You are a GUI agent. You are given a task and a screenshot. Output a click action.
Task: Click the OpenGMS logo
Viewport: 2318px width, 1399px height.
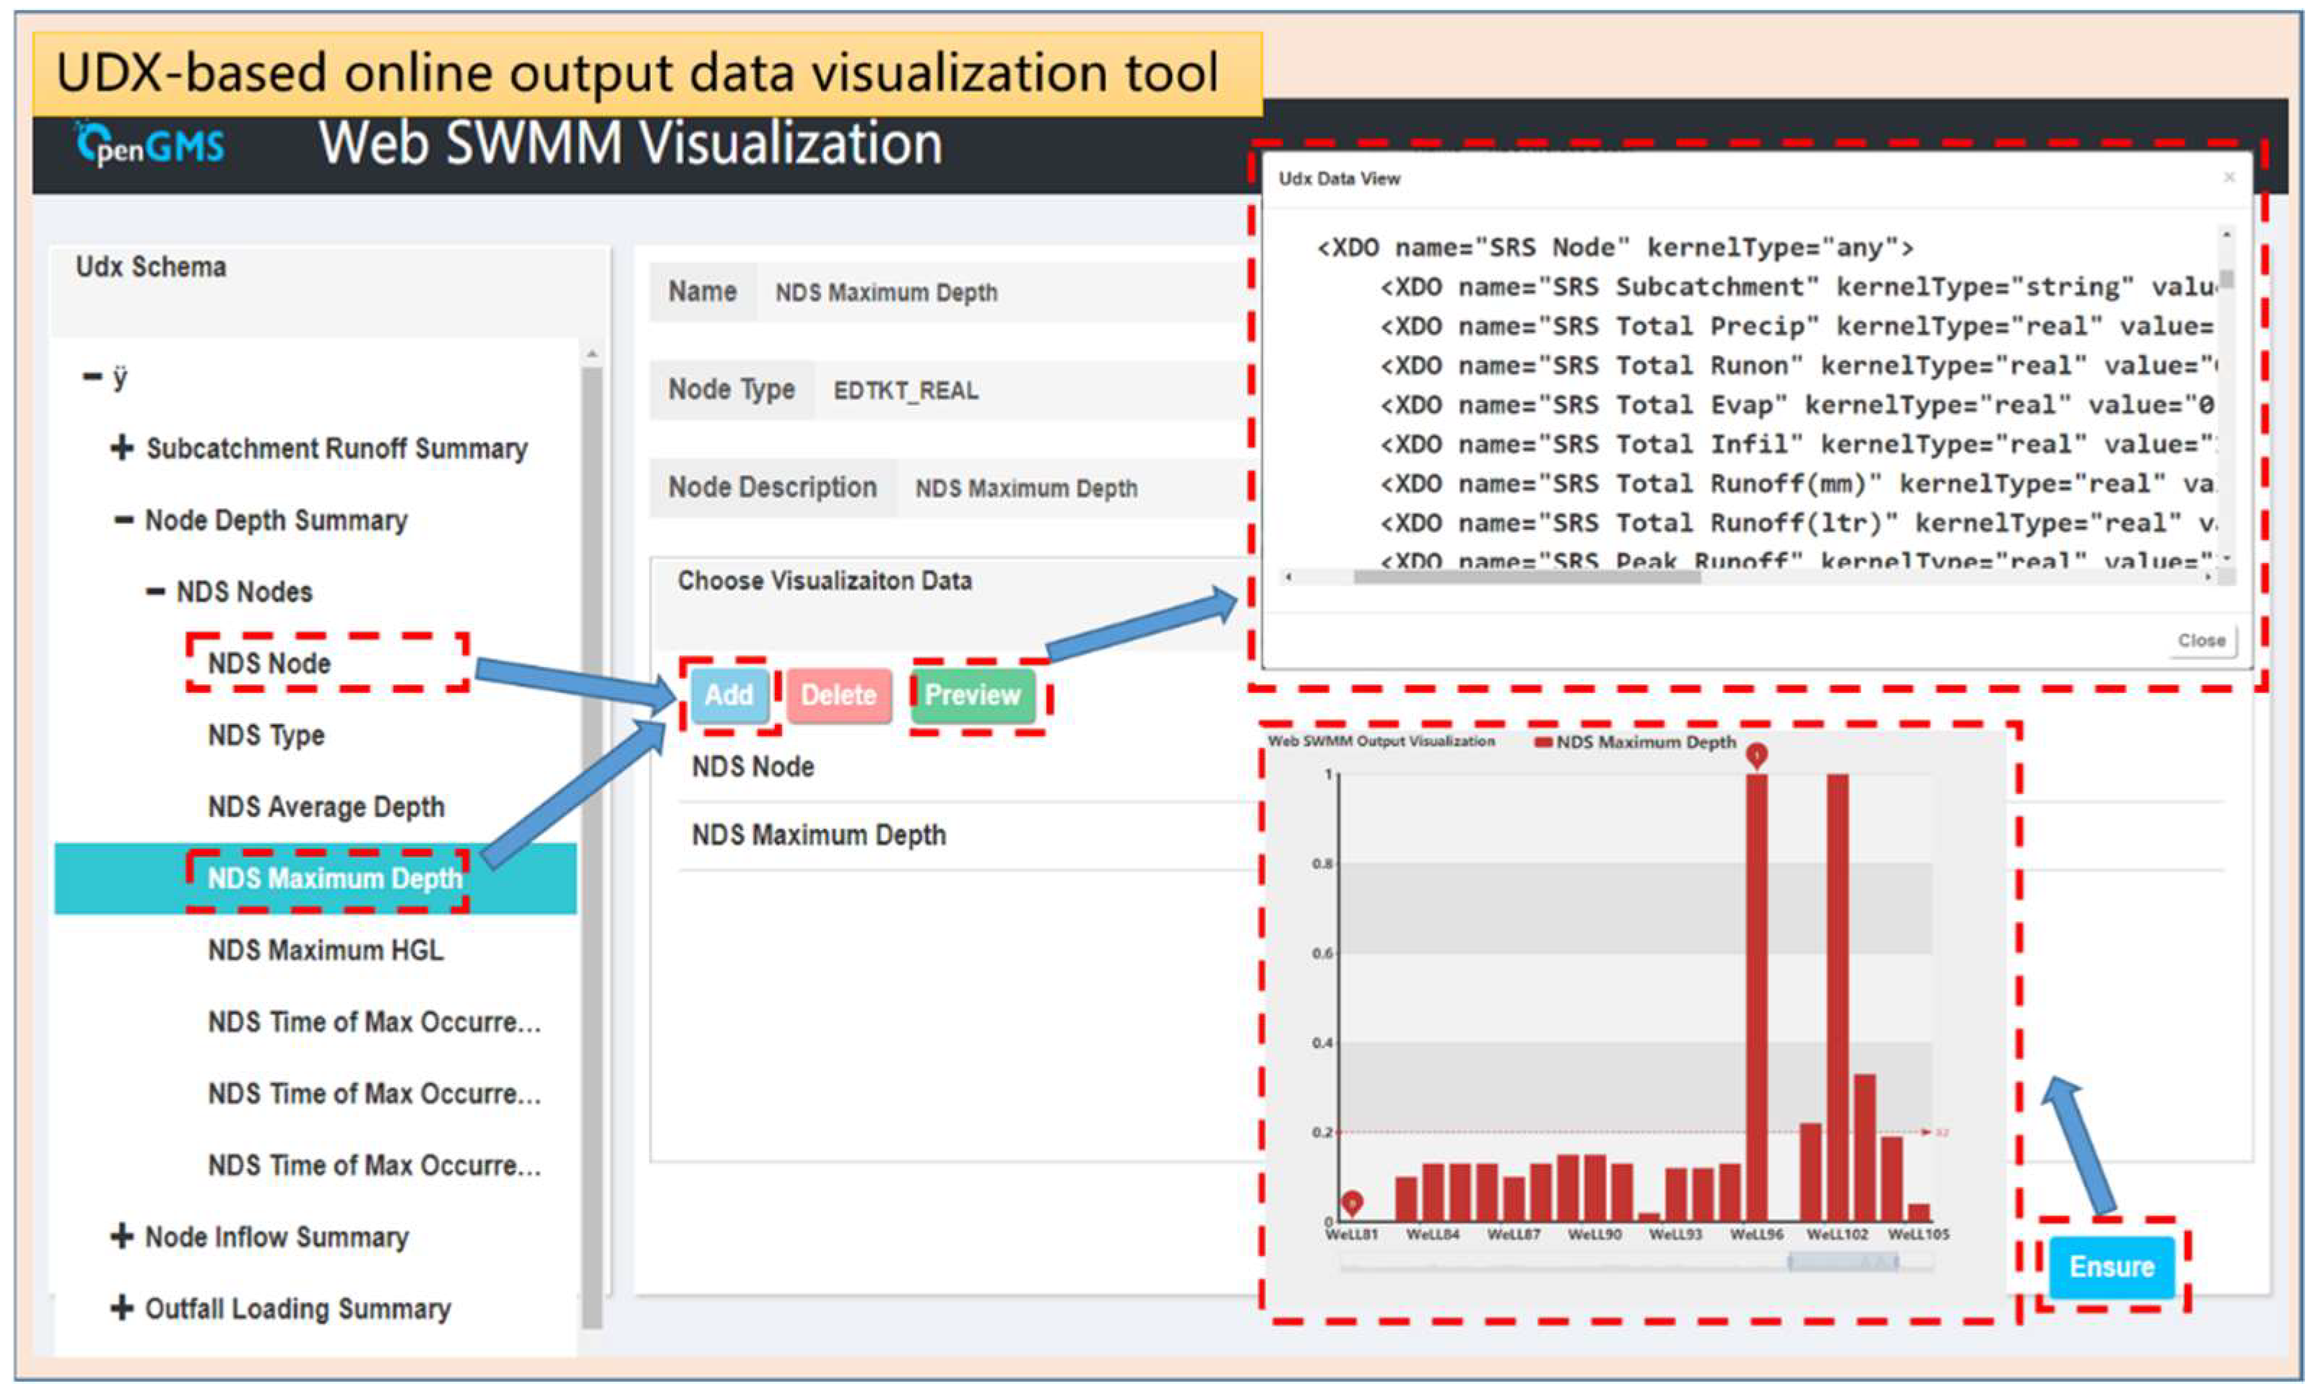[x=150, y=145]
